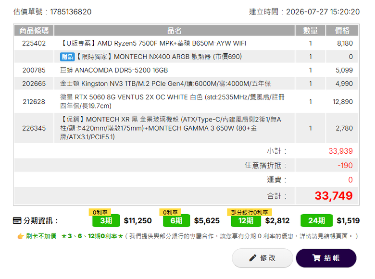Click the 合計 label
Screen dimensions: 375x279
[277, 196]
